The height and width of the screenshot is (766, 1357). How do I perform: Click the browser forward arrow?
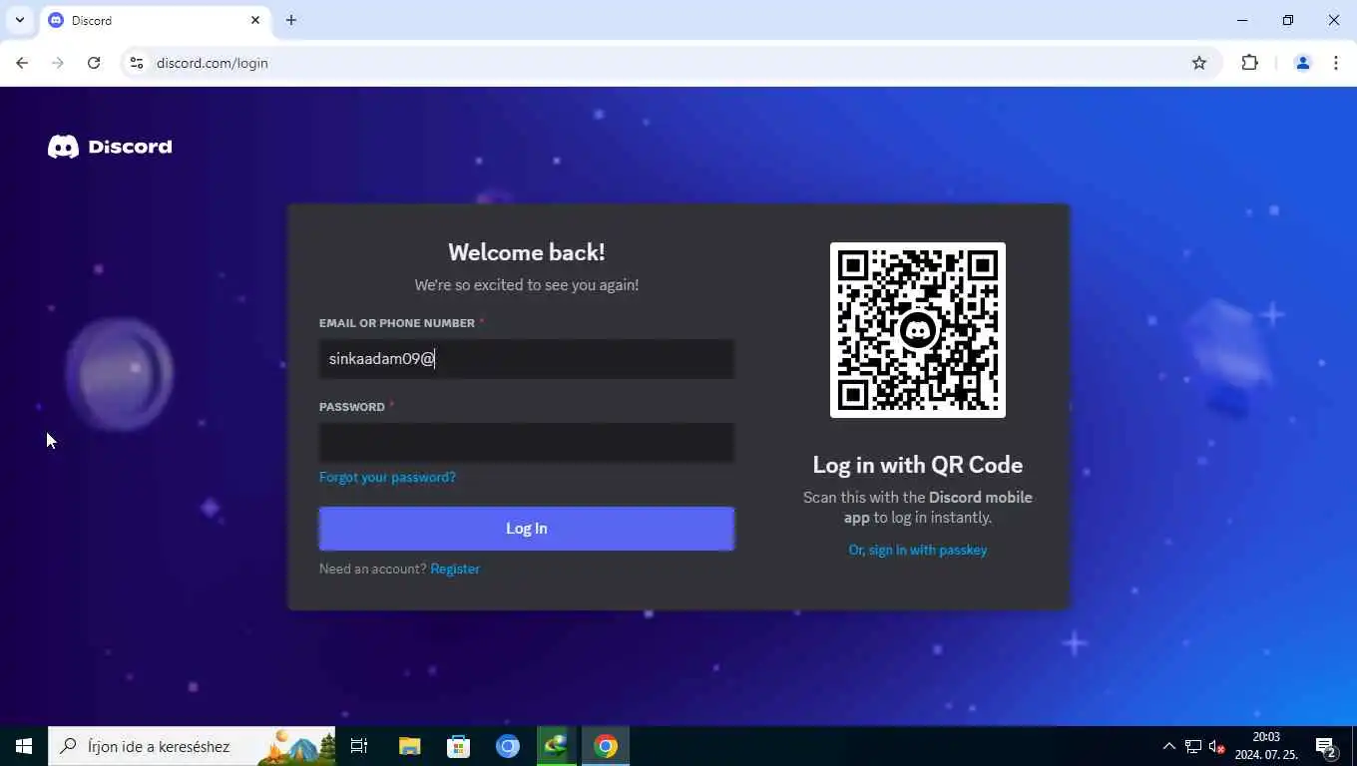click(x=58, y=63)
